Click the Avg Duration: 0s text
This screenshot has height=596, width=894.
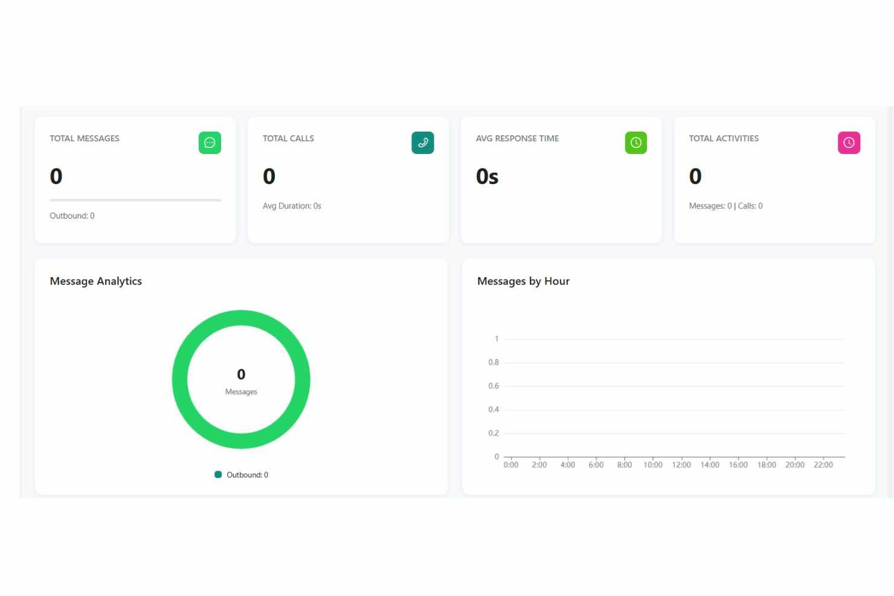(x=292, y=206)
